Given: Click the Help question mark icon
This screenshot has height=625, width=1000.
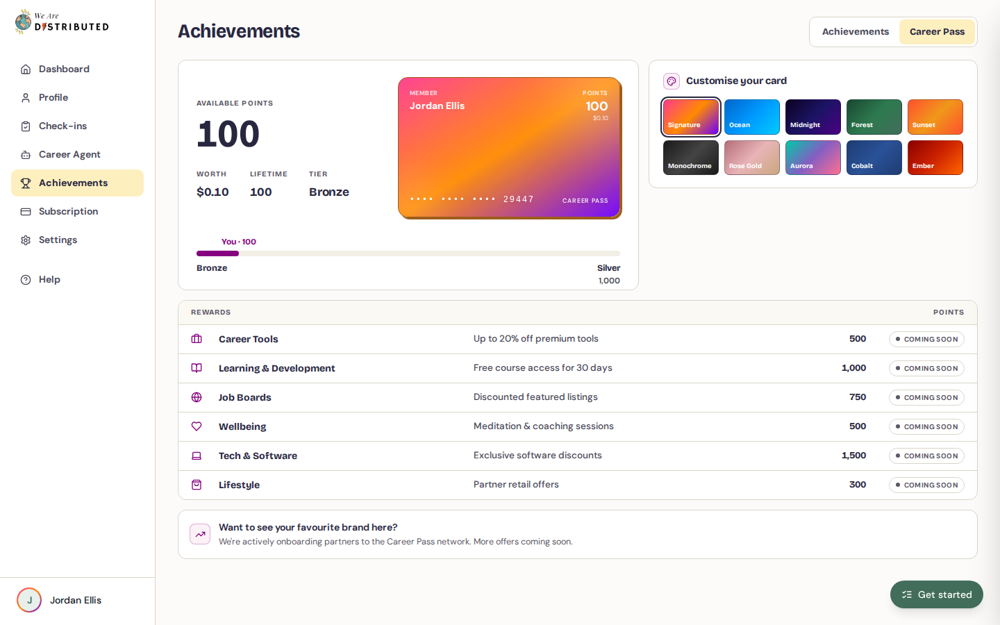Looking at the screenshot, I should [x=26, y=280].
